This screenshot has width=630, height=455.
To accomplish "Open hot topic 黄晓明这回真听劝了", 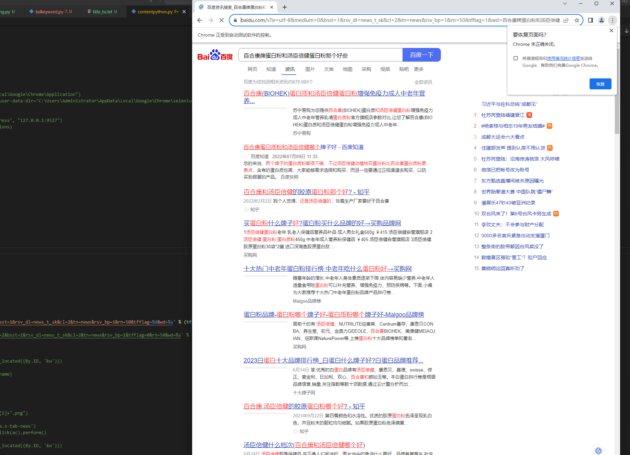I will pos(503,268).
